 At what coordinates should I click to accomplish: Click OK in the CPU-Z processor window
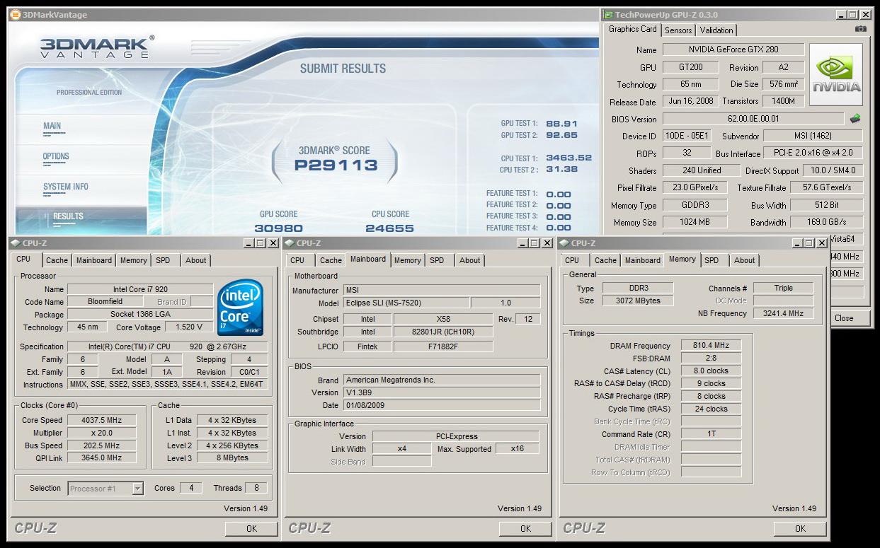point(251,528)
